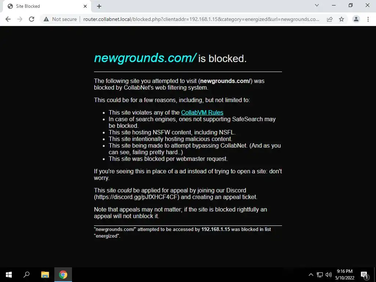Open the notification center icon

tap(364, 275)
